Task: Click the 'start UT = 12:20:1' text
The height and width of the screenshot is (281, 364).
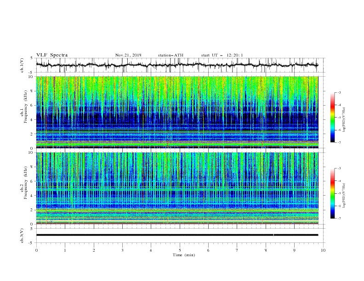Action: 222,55
